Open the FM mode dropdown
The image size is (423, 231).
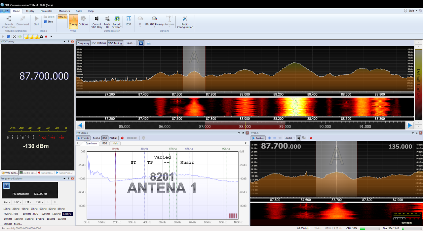28,202
